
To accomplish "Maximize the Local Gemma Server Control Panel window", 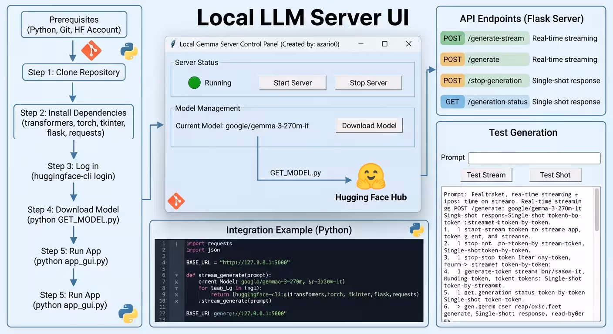I will (x=384, y=44).
